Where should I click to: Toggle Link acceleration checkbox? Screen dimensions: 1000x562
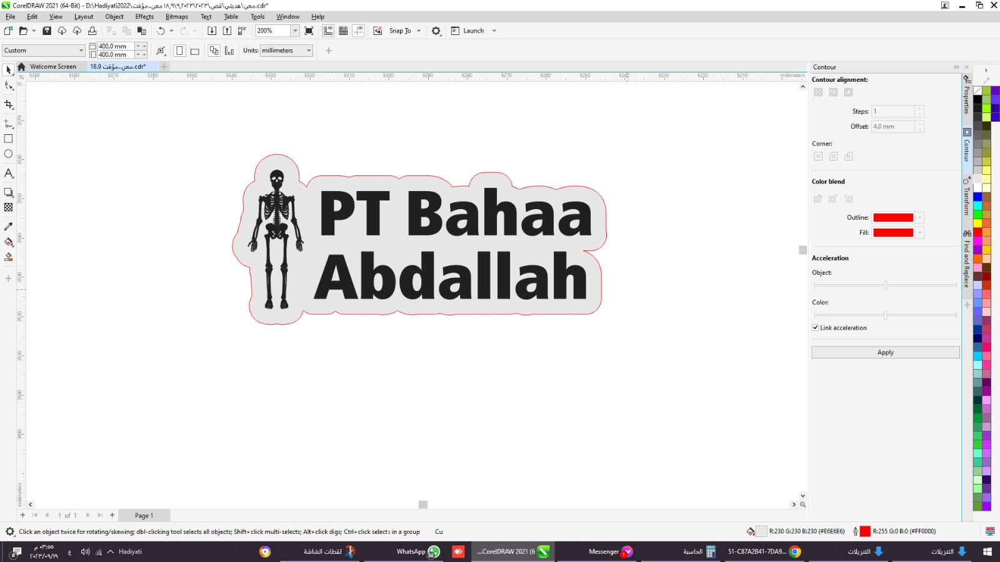tap(816, 328)
